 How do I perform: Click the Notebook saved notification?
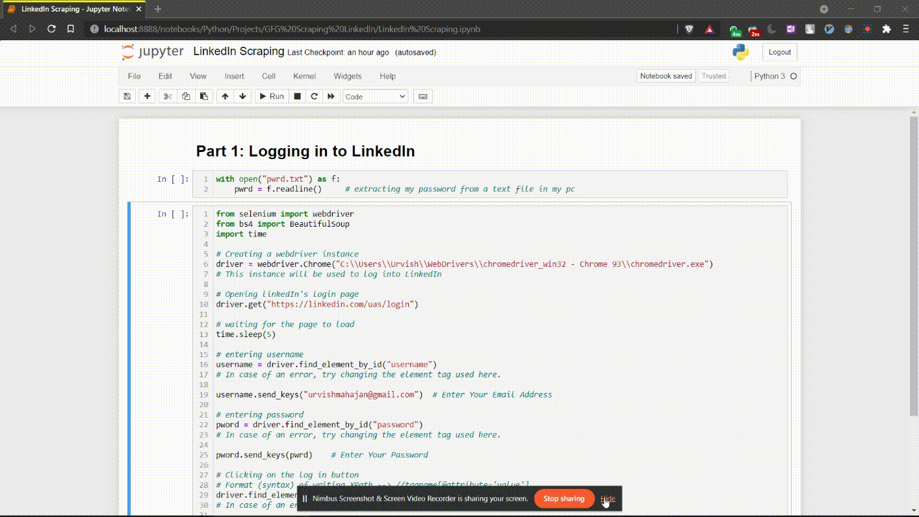[x=666, y=76]
